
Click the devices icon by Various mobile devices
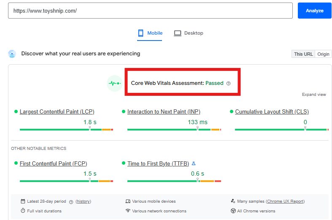click(128, 201)
